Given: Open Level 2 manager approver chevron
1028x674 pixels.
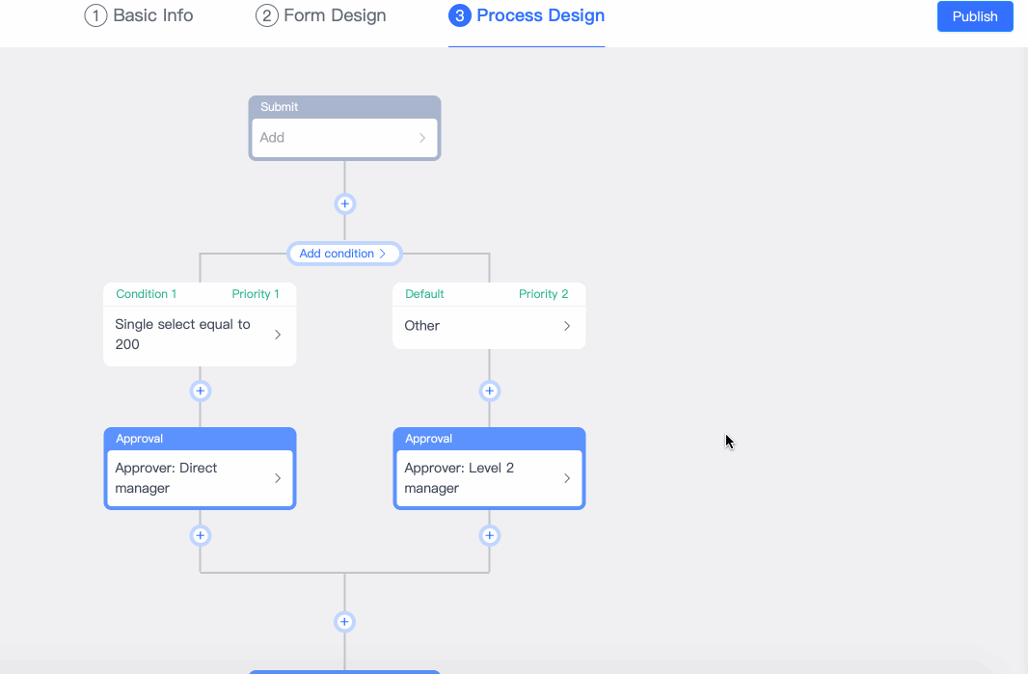Looking at the screenshot, I should 567,478.
